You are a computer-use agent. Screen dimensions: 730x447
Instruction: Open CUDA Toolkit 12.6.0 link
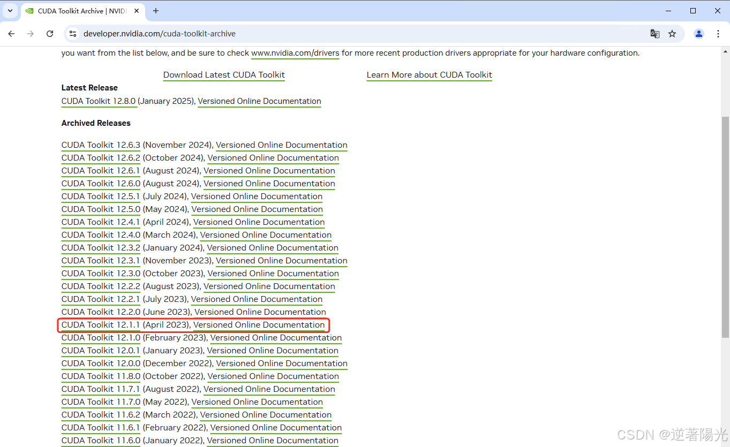coord(101,184)
